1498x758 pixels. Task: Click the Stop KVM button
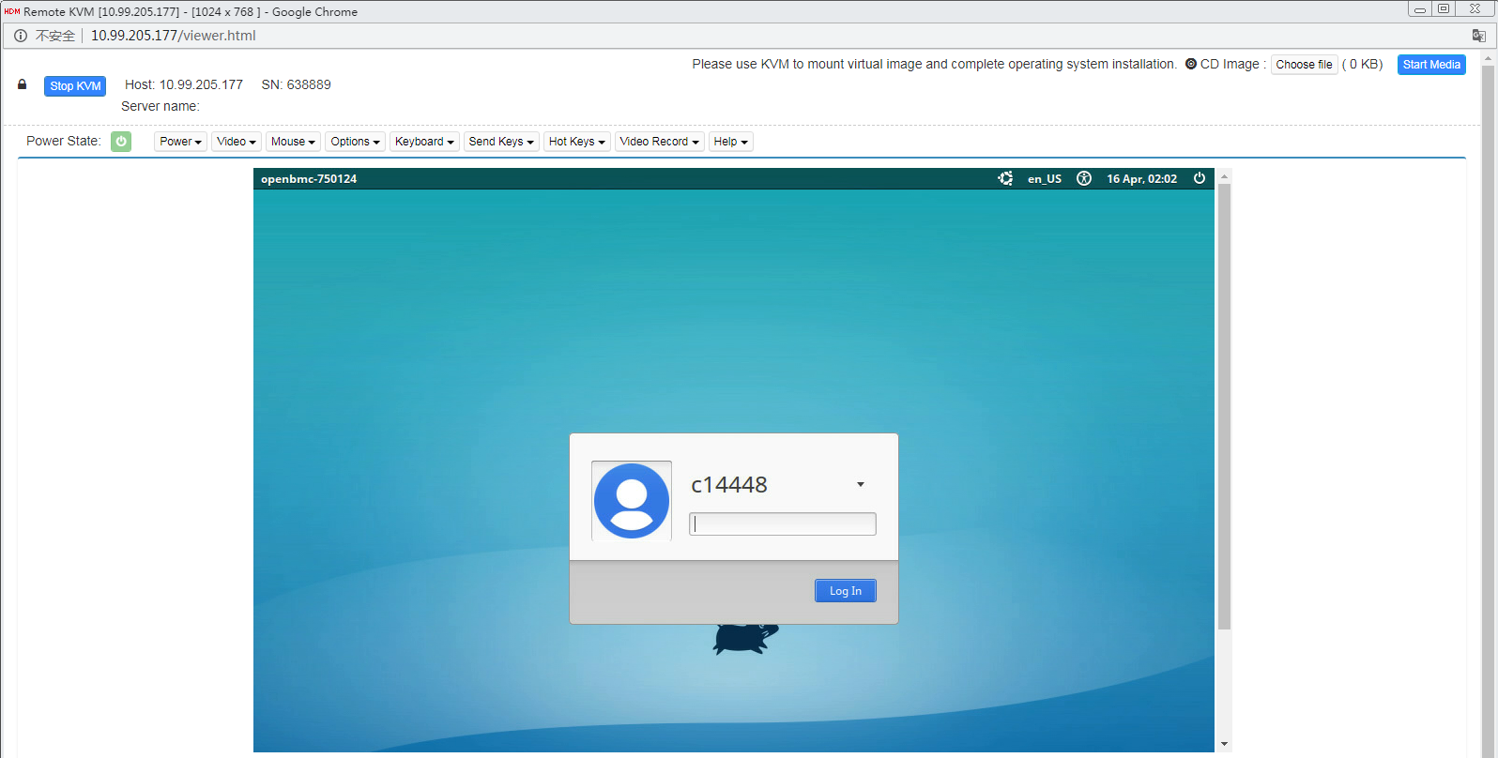75,86
